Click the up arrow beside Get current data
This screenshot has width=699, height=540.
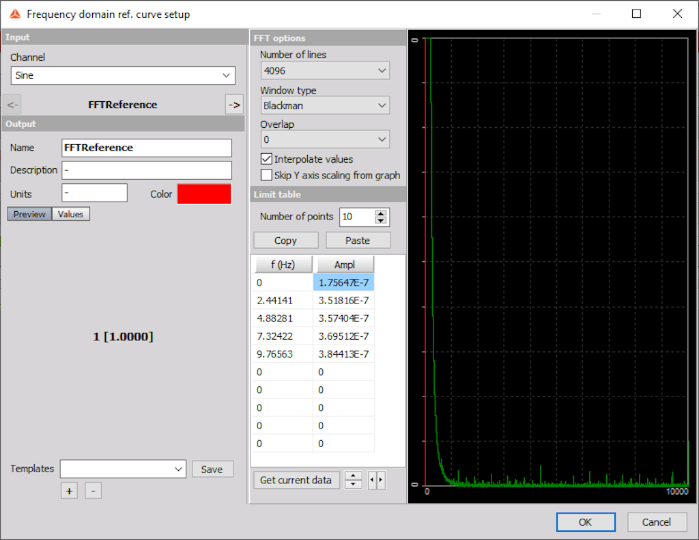click(x=354, y=476)
